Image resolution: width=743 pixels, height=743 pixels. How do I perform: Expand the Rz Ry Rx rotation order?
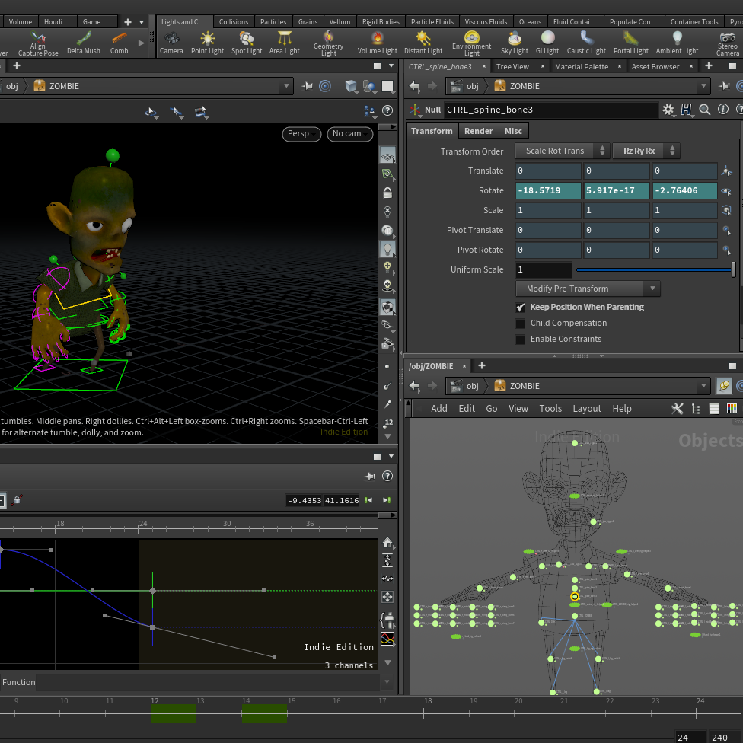[646, 151]
